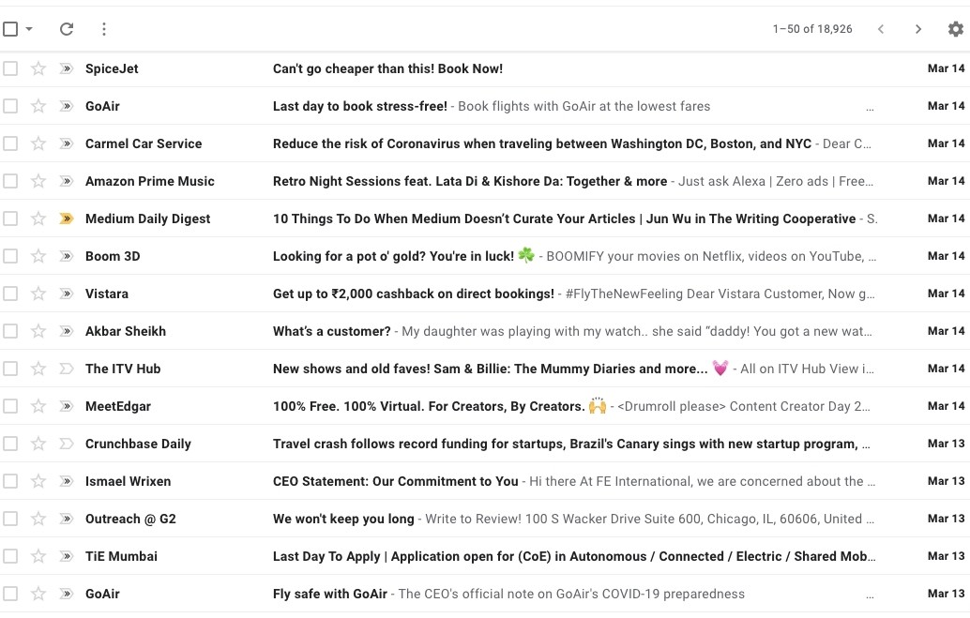Viewport: 970px width, 618px height.
Task: Go to older messages page
Action: [x=918, y=29]
